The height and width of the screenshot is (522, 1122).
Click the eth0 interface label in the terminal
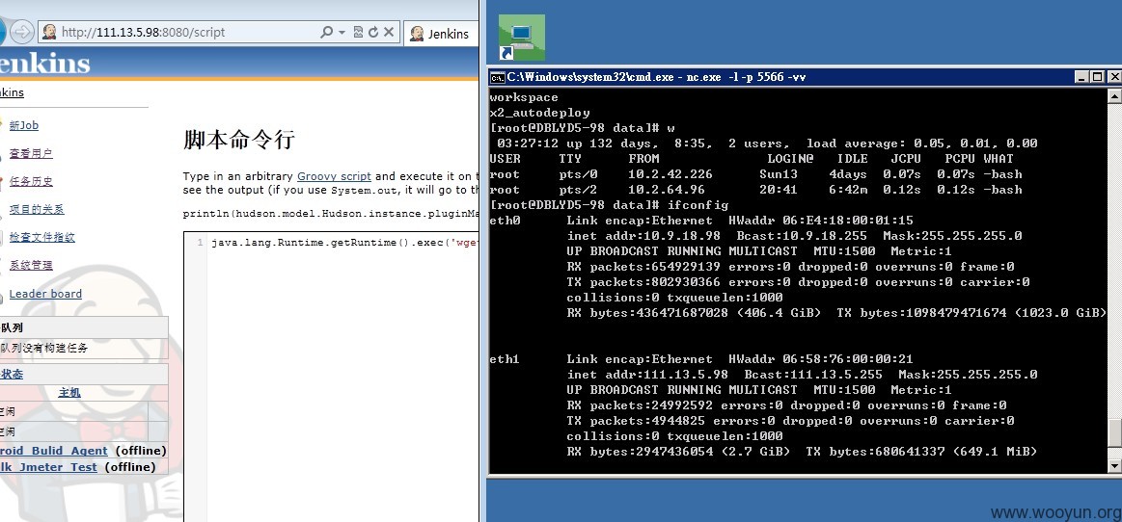(x=506, y=221)
